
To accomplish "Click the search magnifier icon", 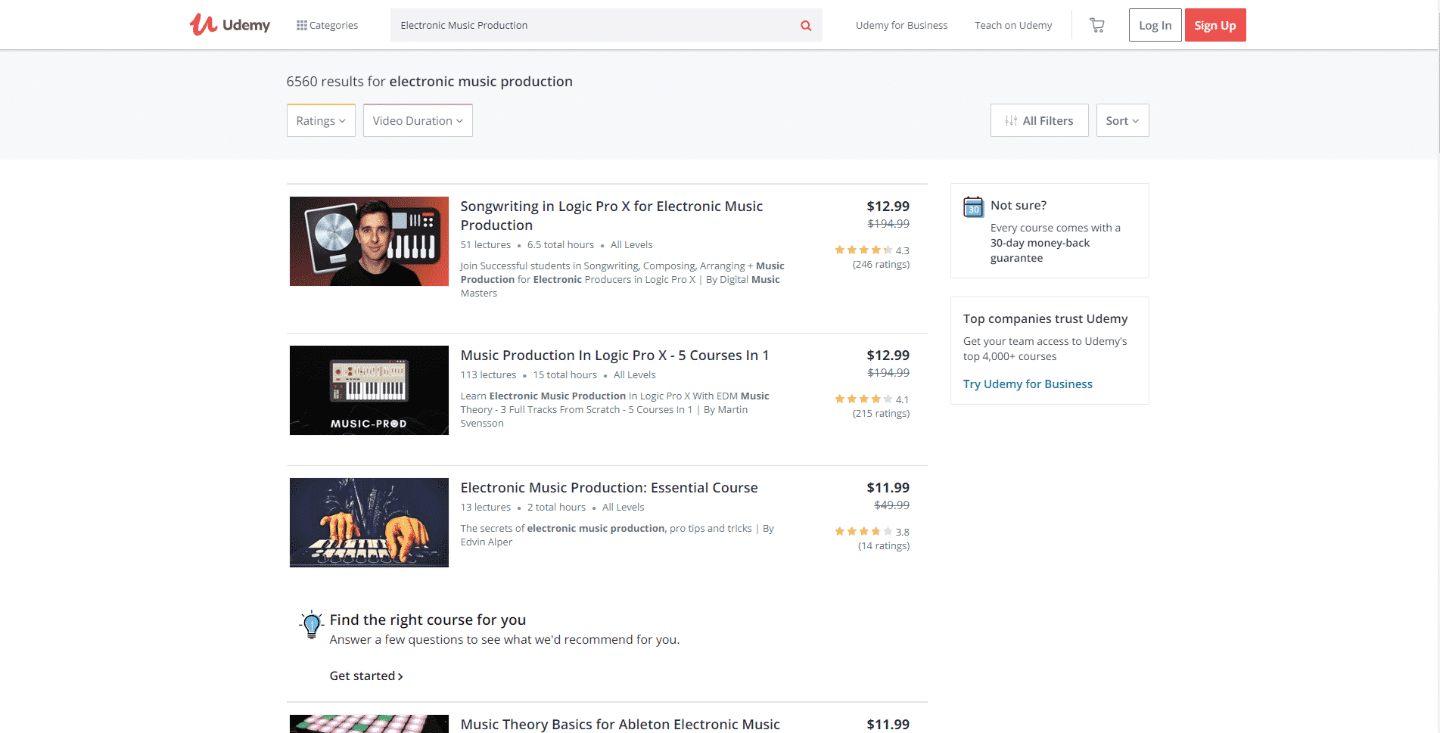I will (x=806, y=26).
